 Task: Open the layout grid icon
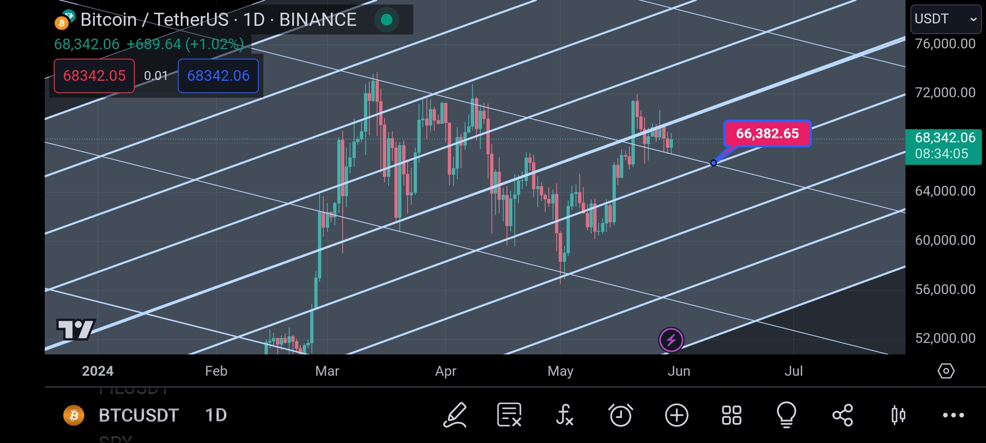[x=732, y=415]
